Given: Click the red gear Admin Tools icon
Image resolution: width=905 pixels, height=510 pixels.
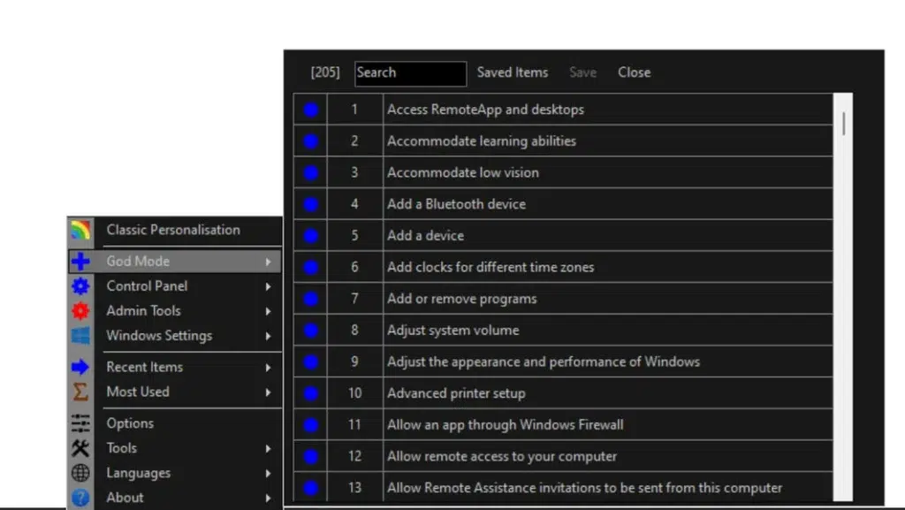Looking at the screenshot, I should pyautogui.click(x=80, y=311).
